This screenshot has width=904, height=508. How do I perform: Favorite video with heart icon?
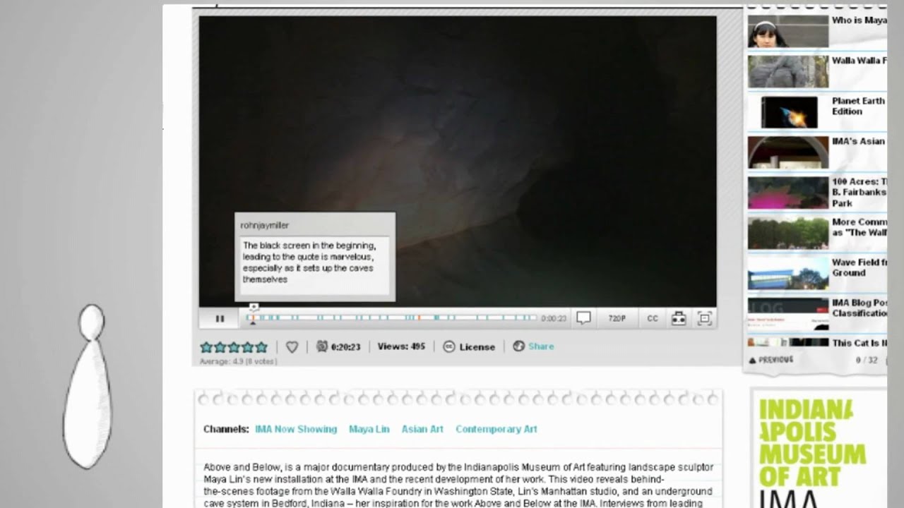tap(292, 347)
